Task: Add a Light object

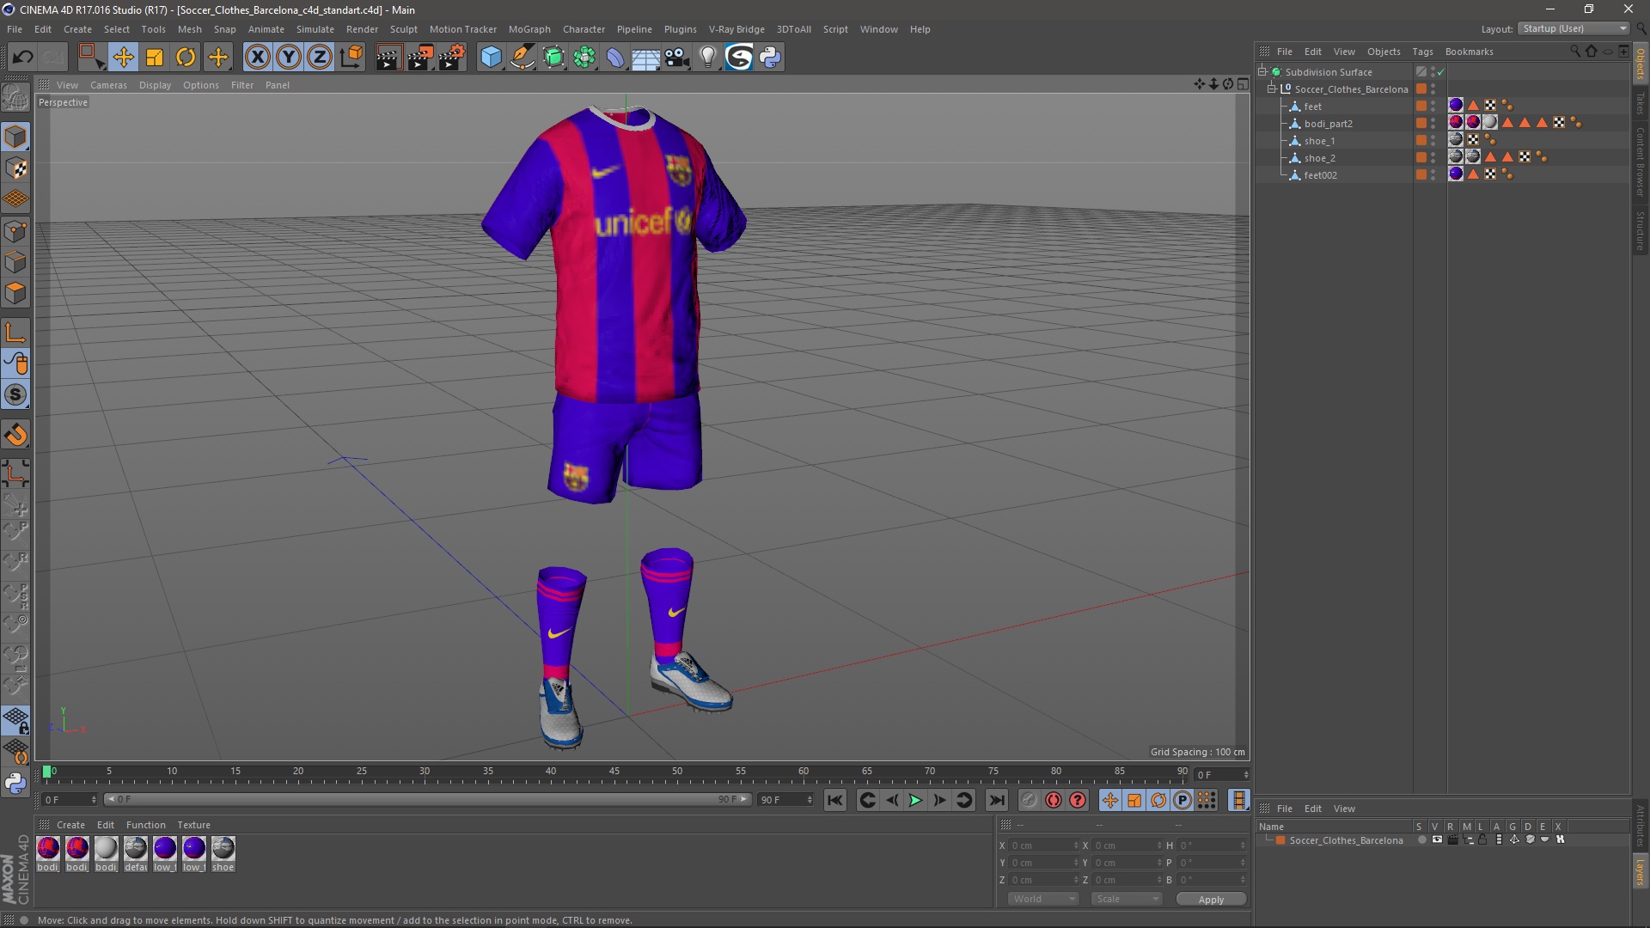Action: point(707,58)
